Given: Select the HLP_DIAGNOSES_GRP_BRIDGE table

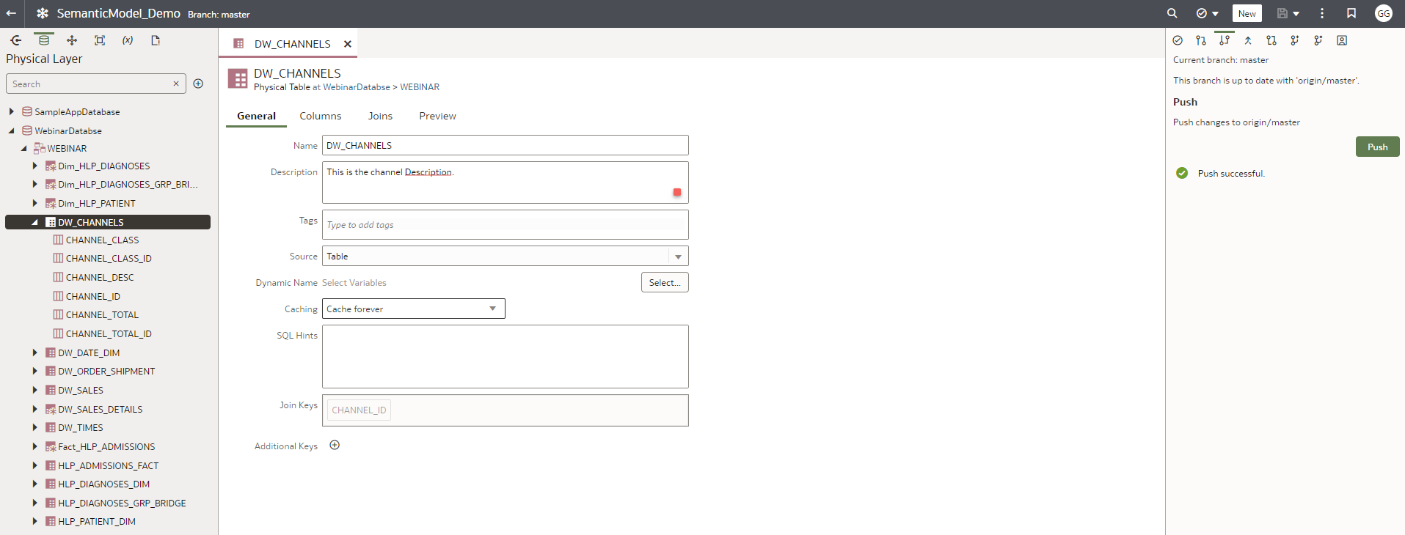Looking at the screenshot, I should [122, 503].
